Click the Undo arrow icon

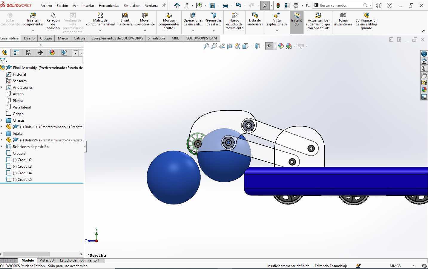238,5
